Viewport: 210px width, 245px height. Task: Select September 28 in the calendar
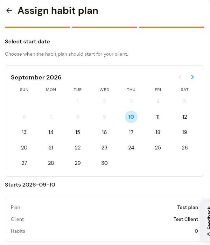click(x=51, y=163)
